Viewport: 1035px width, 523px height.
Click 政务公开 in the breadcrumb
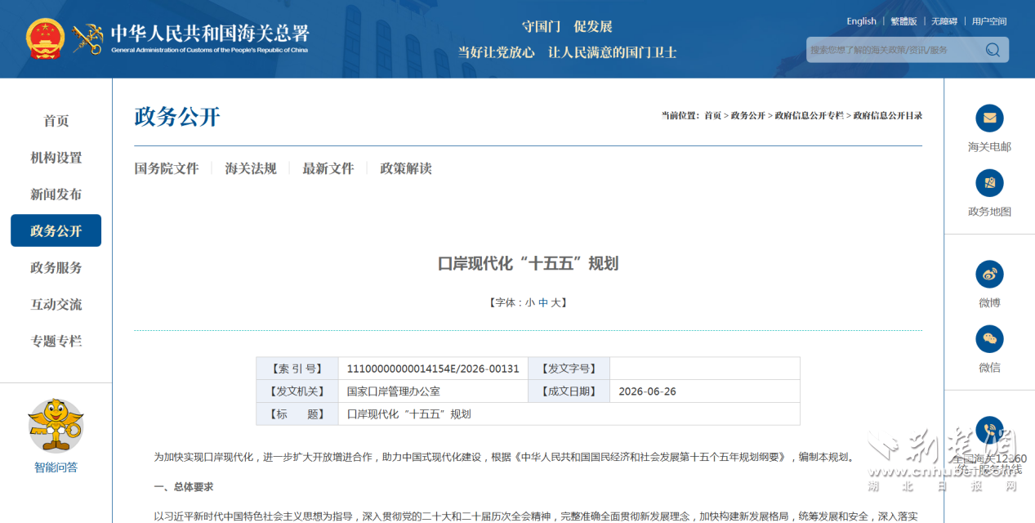pos(748,116)
